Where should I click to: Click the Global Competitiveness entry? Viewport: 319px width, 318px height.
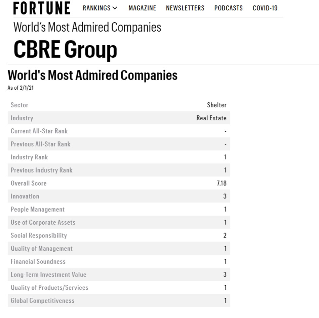pyautogui.click(x=118, y=300)
